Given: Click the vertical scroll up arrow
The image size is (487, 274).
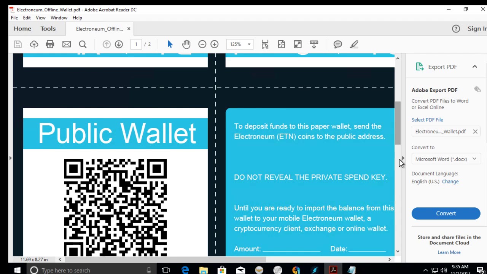Looking at the screenshot, I should point(398,58).
